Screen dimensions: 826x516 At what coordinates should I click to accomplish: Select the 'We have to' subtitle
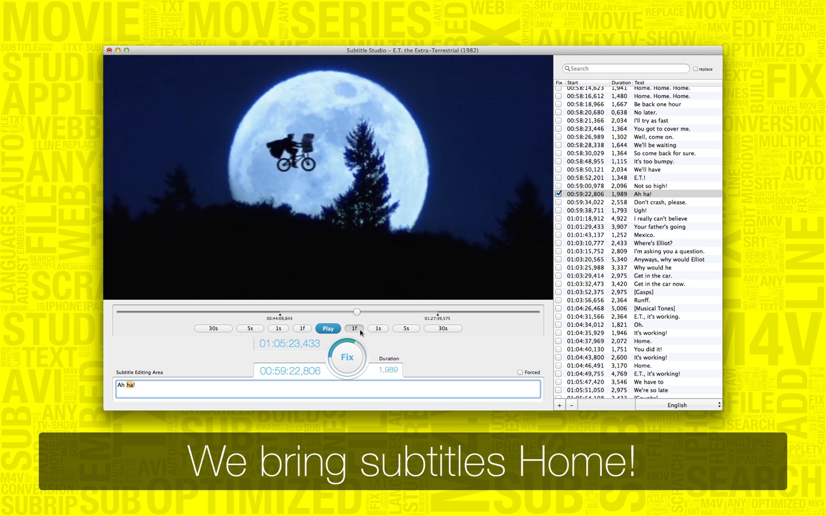649,382
